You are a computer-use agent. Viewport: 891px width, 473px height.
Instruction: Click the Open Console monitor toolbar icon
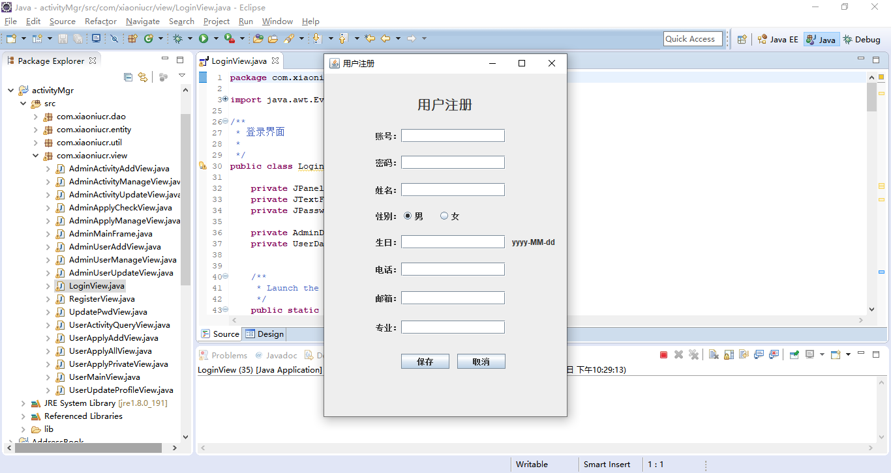[96, 38]
